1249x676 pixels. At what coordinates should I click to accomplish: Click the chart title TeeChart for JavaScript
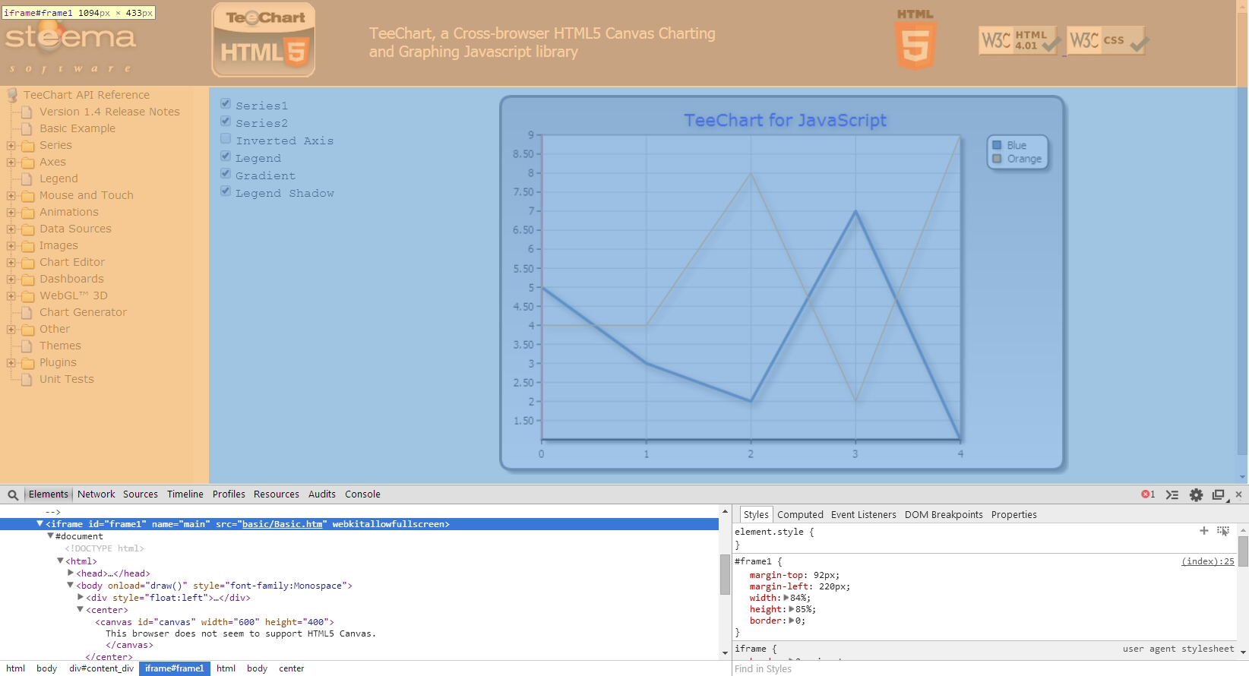(x=785, y=120)
